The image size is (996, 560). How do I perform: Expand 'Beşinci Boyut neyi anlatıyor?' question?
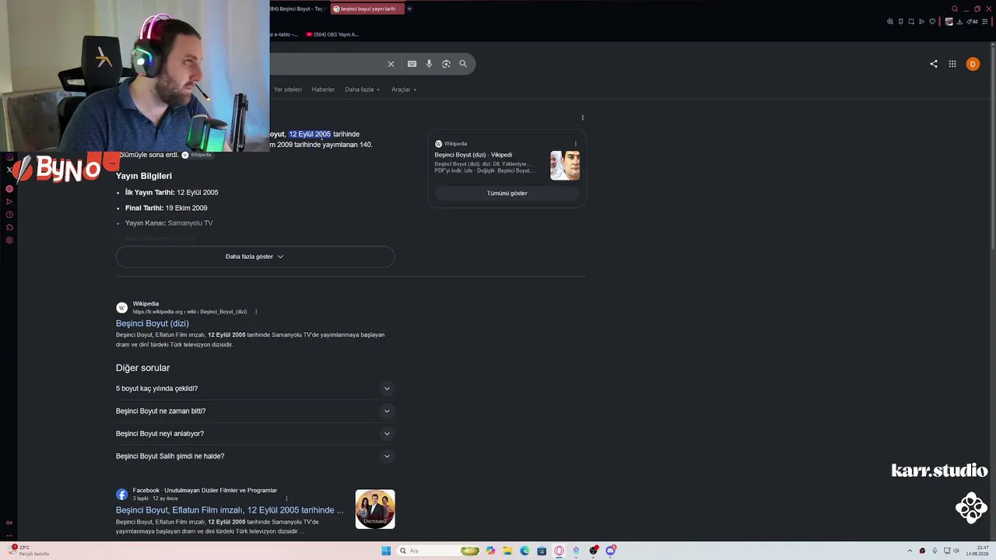coord(255,434)
